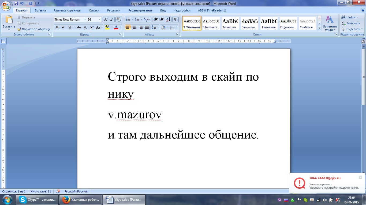Open the Изменить стили dropdown
The width and height of the screenshot is (366, 205).
tap(330, 24)
